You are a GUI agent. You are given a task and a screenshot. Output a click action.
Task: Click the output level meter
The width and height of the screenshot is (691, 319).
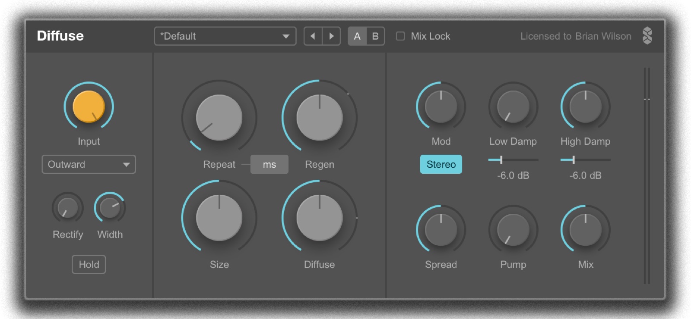point(647,175)
